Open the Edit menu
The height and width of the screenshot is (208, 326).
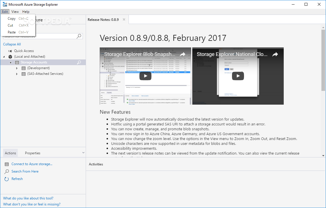[x=5, y=12]
